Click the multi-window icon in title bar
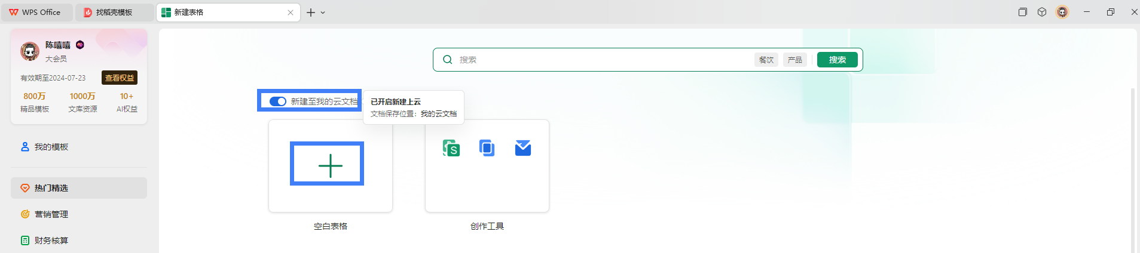Viewport: 1140px width, 253px height. (1023, 12)
